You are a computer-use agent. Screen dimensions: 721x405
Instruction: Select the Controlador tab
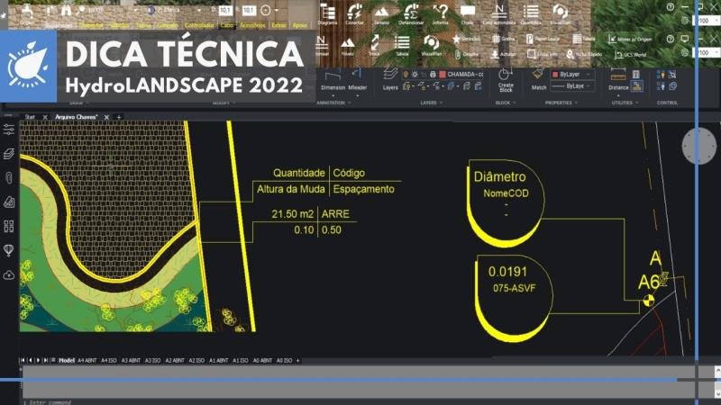tap(199, 25)
